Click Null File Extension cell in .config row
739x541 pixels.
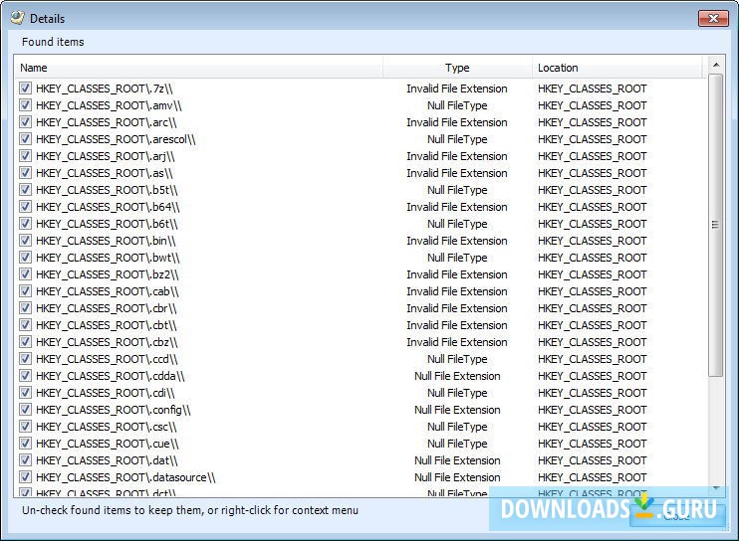click(x=457, y=410)
